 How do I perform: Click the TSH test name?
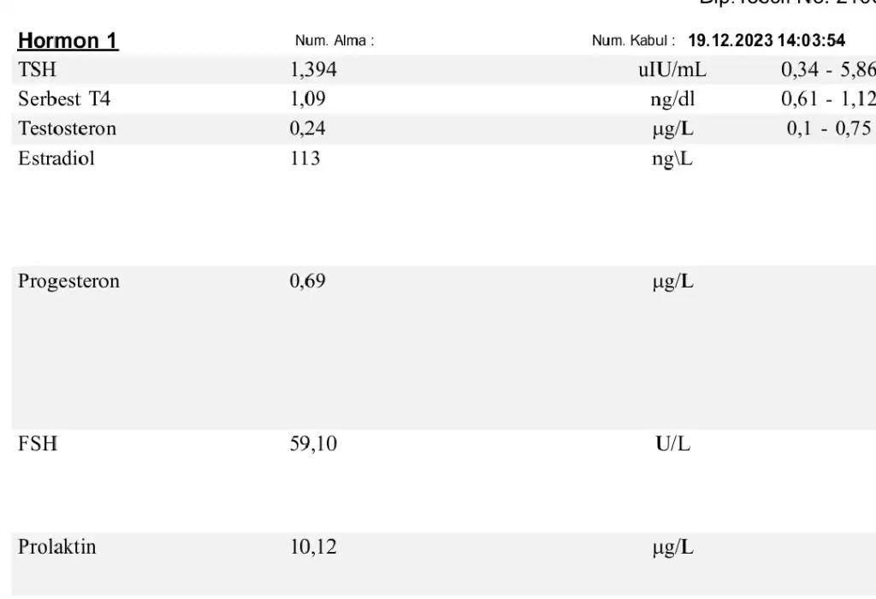(x=38, y=70)
